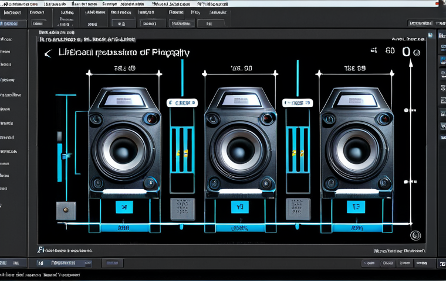Click the gray keypad block between left and middle speakers

point(183,209)
